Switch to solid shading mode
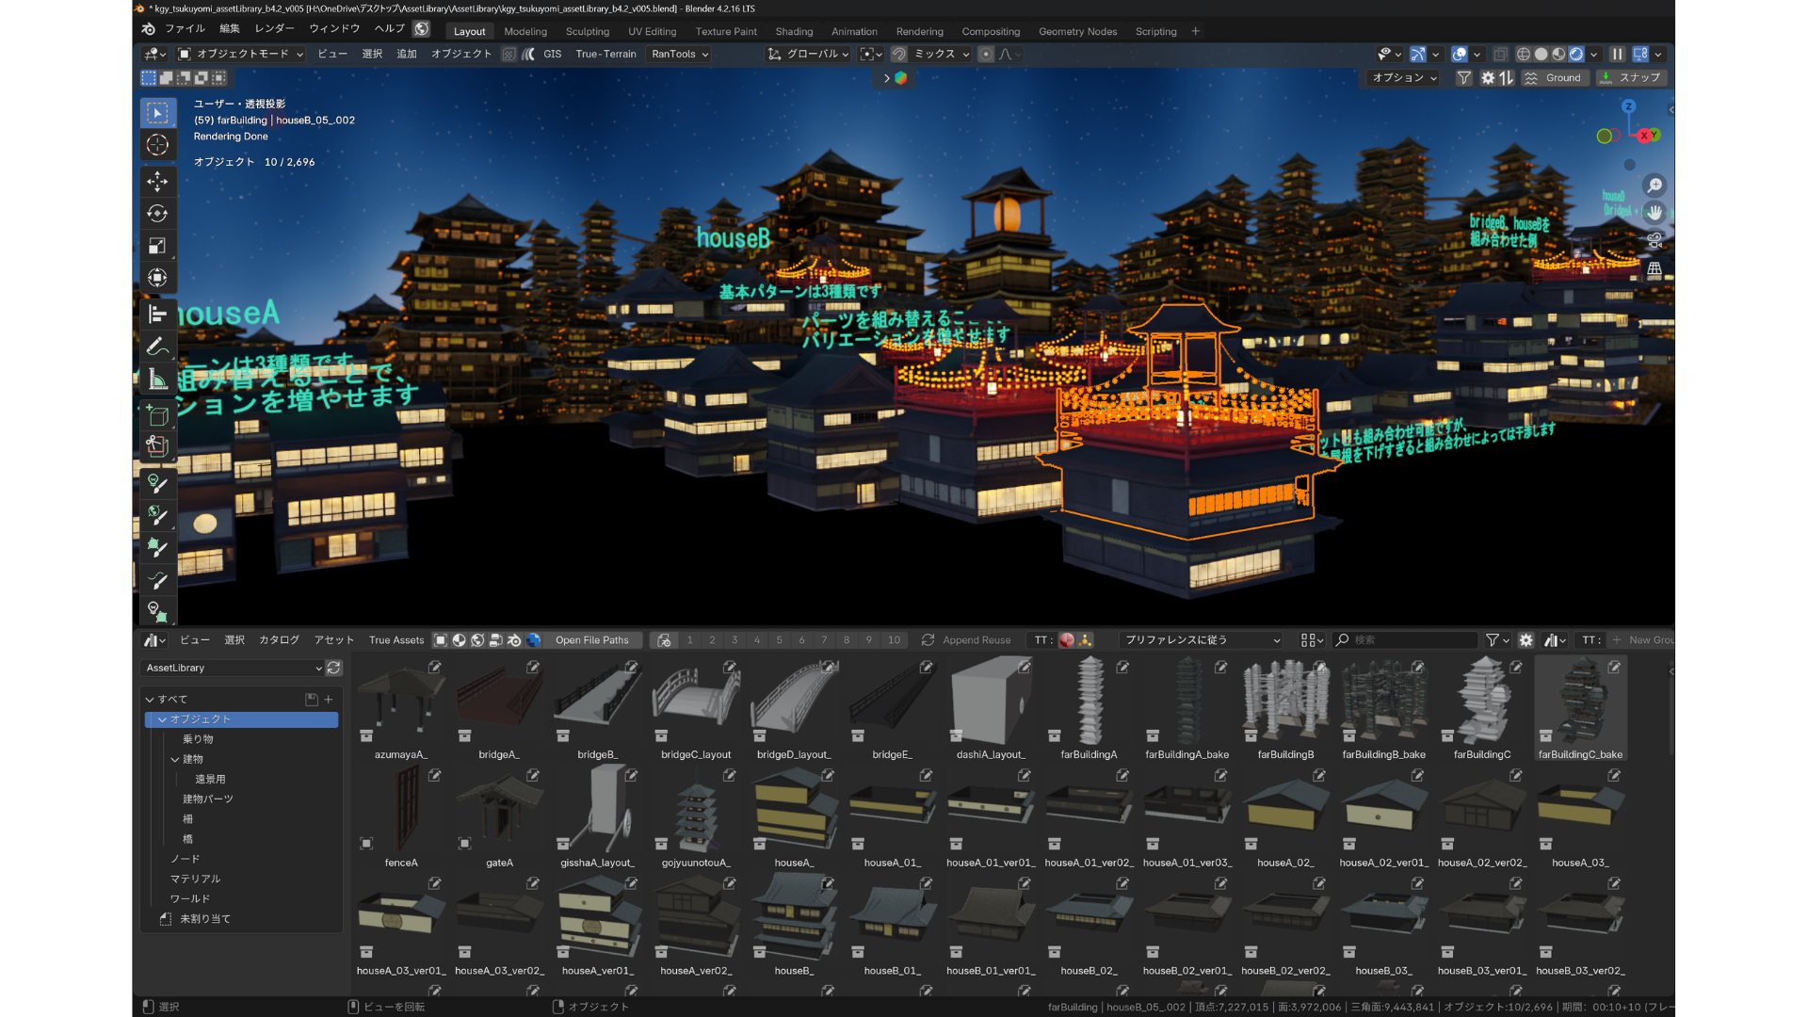The height and width of the screenshot is (1017, 1808). click(1541, 55)
